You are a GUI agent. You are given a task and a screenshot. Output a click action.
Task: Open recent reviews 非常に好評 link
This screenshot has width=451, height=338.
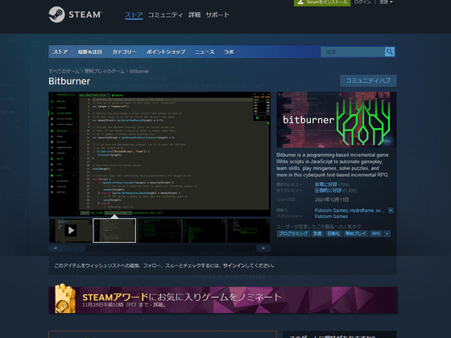coord(326,184)
